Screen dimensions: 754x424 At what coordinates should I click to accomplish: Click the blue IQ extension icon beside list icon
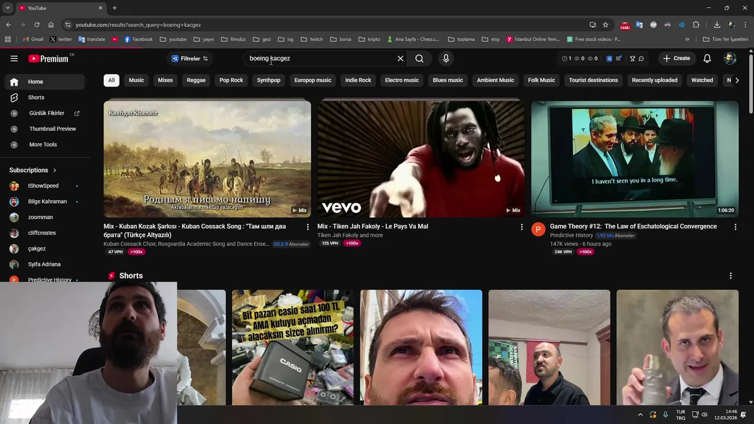(x=609, y=58)
